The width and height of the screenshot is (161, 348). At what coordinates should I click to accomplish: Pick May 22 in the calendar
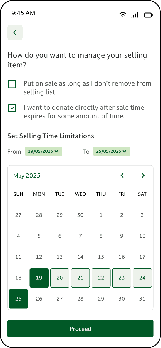[101, 278]
